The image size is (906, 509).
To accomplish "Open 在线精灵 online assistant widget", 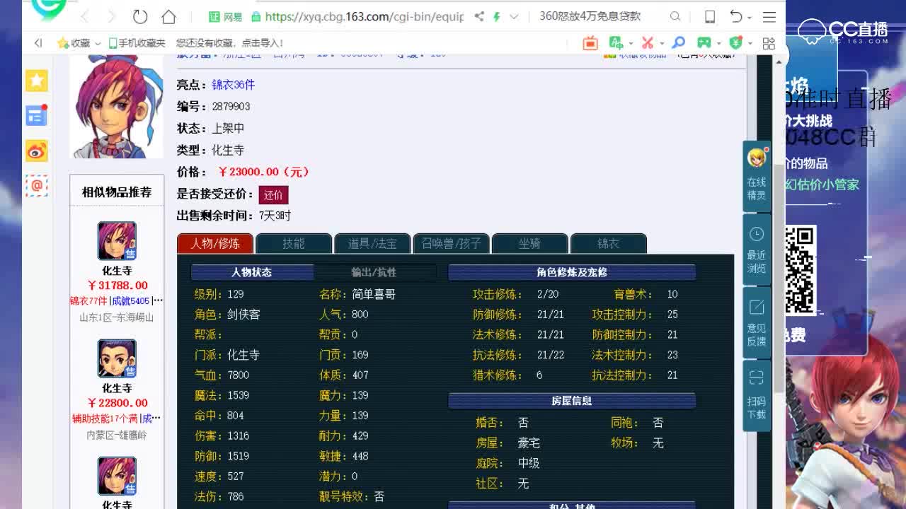I will tap(757, 175).
